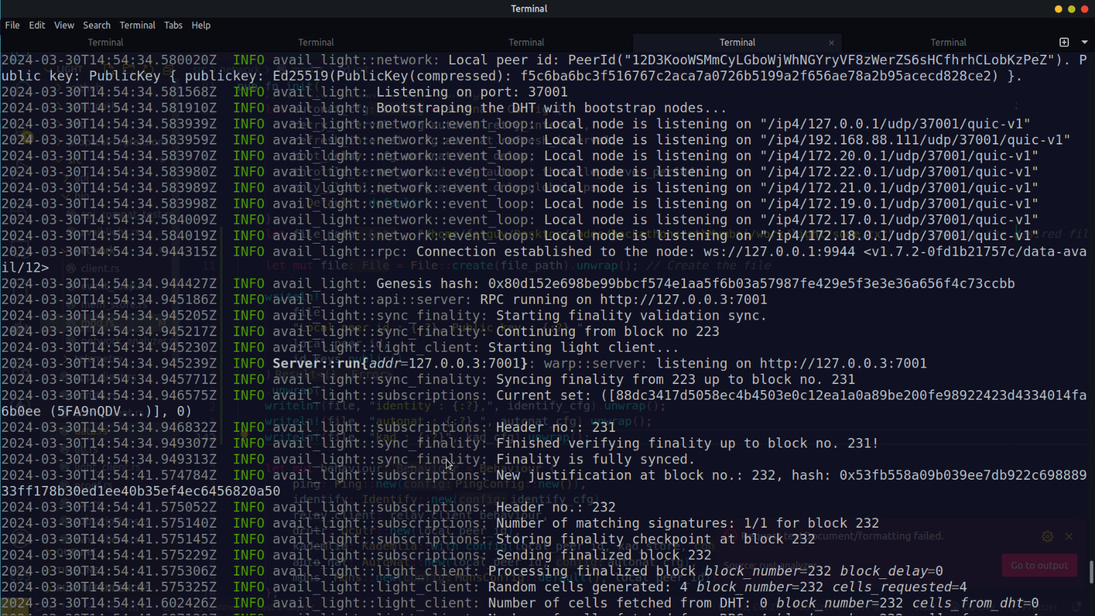
Task: Click 'Storing finality checkpoint at block 232'
Action: pyautogui.click(x=656, y=539)
